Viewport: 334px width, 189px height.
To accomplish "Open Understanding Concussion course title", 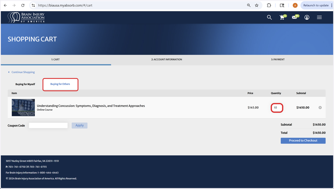I will (x=91, y=106).
